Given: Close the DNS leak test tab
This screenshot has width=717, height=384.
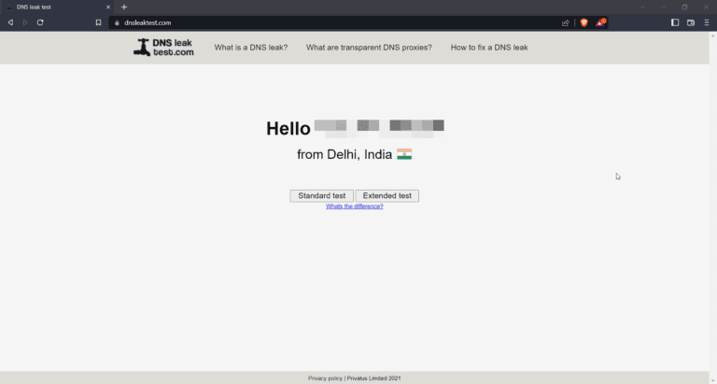Looking at the screenshot, I should click(107, 7).
